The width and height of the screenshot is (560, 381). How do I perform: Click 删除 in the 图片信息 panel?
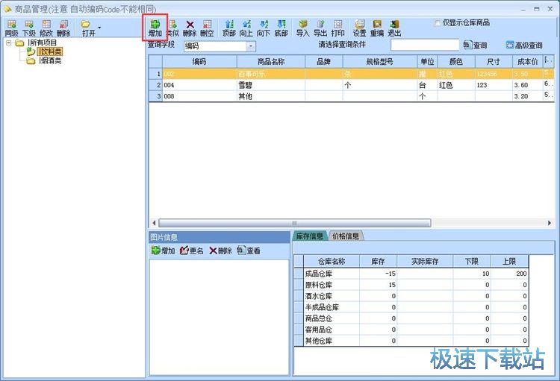pos(220,251)
